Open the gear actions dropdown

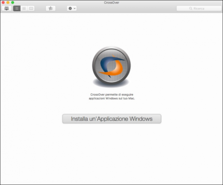72,8
